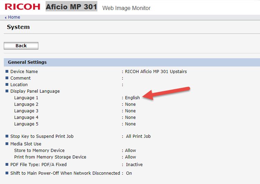Click the Web Image Monitor title text

click(126, 8)
